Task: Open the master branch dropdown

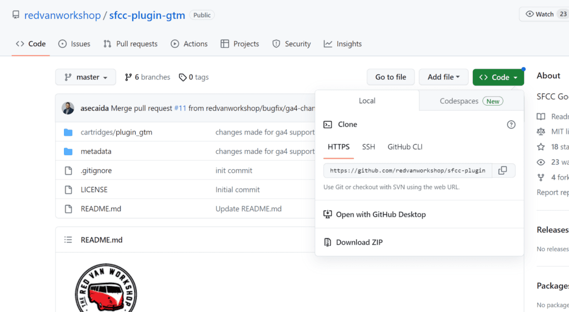Action: tap(86, 77)
